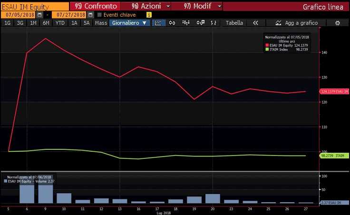The width and height of the screenshot is (350, 215).
Task: Enable the Eventi chiave checkbox
Action: 99,15
